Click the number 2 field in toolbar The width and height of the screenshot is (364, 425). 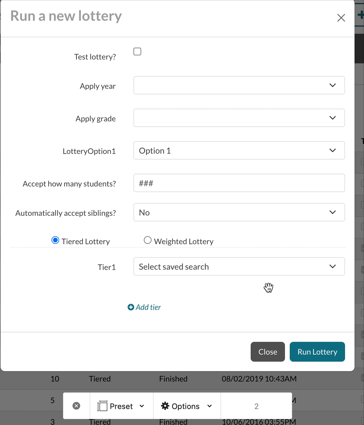coord(256,406)
